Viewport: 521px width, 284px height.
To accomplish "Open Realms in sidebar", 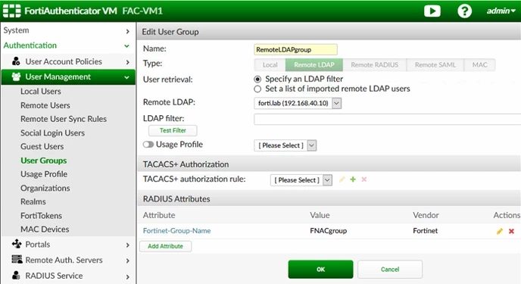I will click(x=33, y=201).
